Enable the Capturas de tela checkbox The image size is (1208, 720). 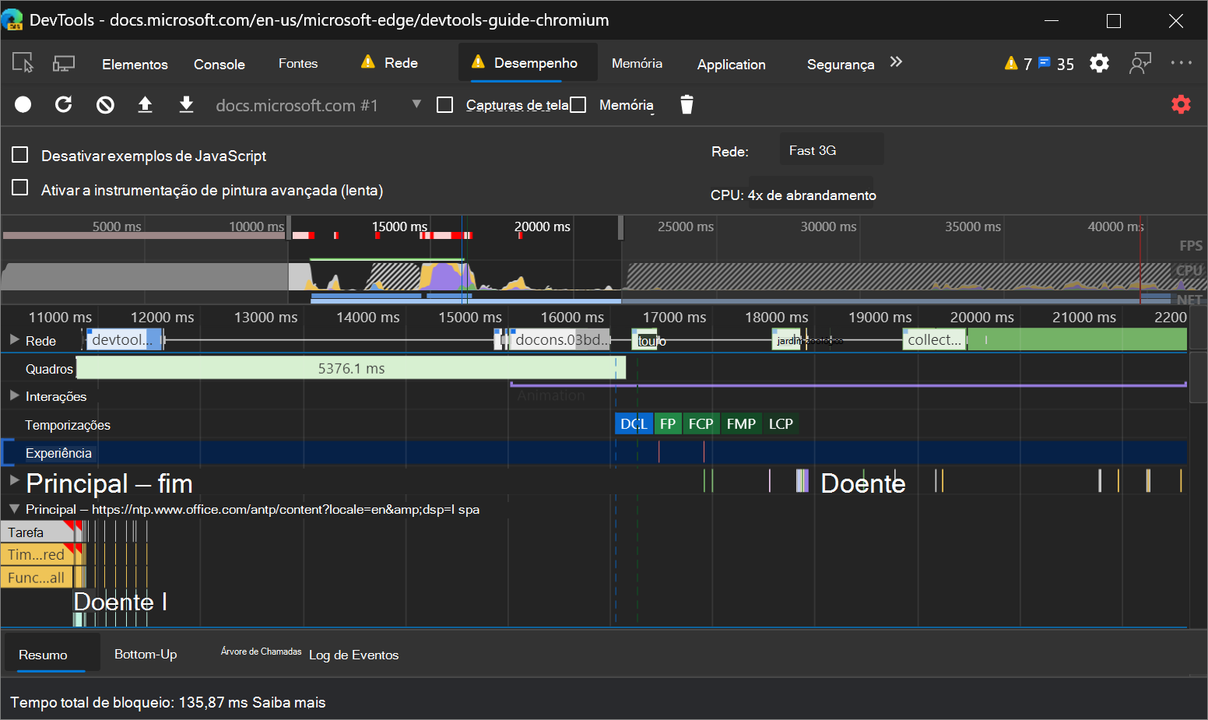click(x=444, y=104)
